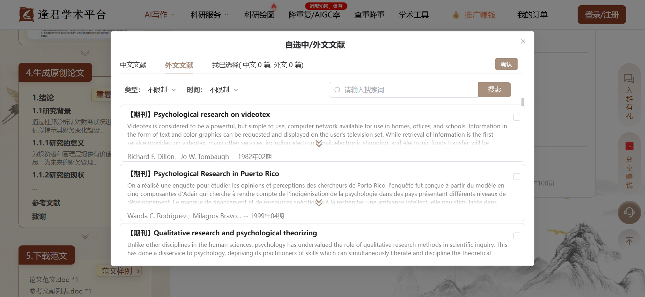This screenshot has width=645, height=297.
Task: Click the 4.生成原创论文 step header
Action: pos(55,73)
